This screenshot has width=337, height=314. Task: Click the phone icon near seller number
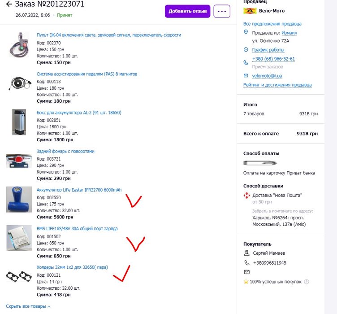(246, 62)
